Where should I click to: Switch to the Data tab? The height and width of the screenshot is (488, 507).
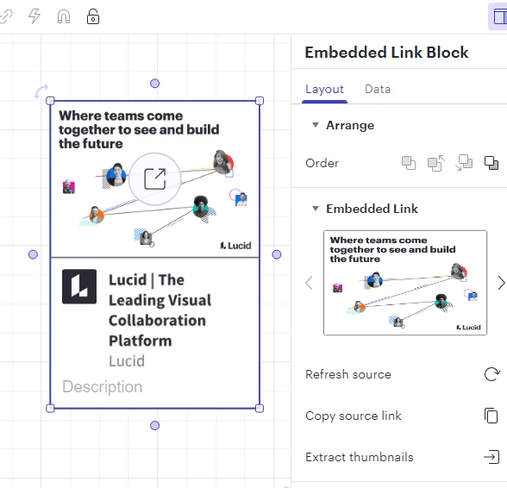coord(378,90)
